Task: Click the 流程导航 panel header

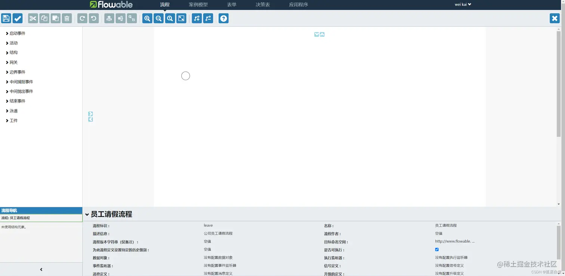Action: click(x=41, y=211)
